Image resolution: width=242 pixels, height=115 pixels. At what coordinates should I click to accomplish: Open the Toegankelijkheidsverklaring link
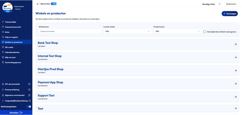pos(16,101)
